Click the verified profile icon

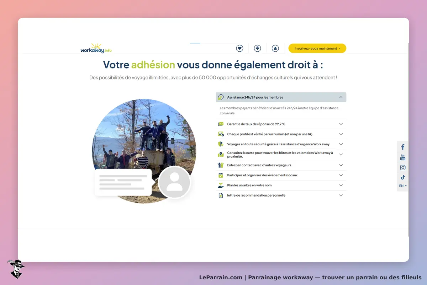click(221, 134)
